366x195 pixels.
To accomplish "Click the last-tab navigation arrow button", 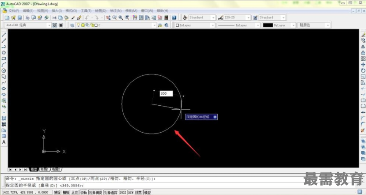I will click(x=25, y=170).
